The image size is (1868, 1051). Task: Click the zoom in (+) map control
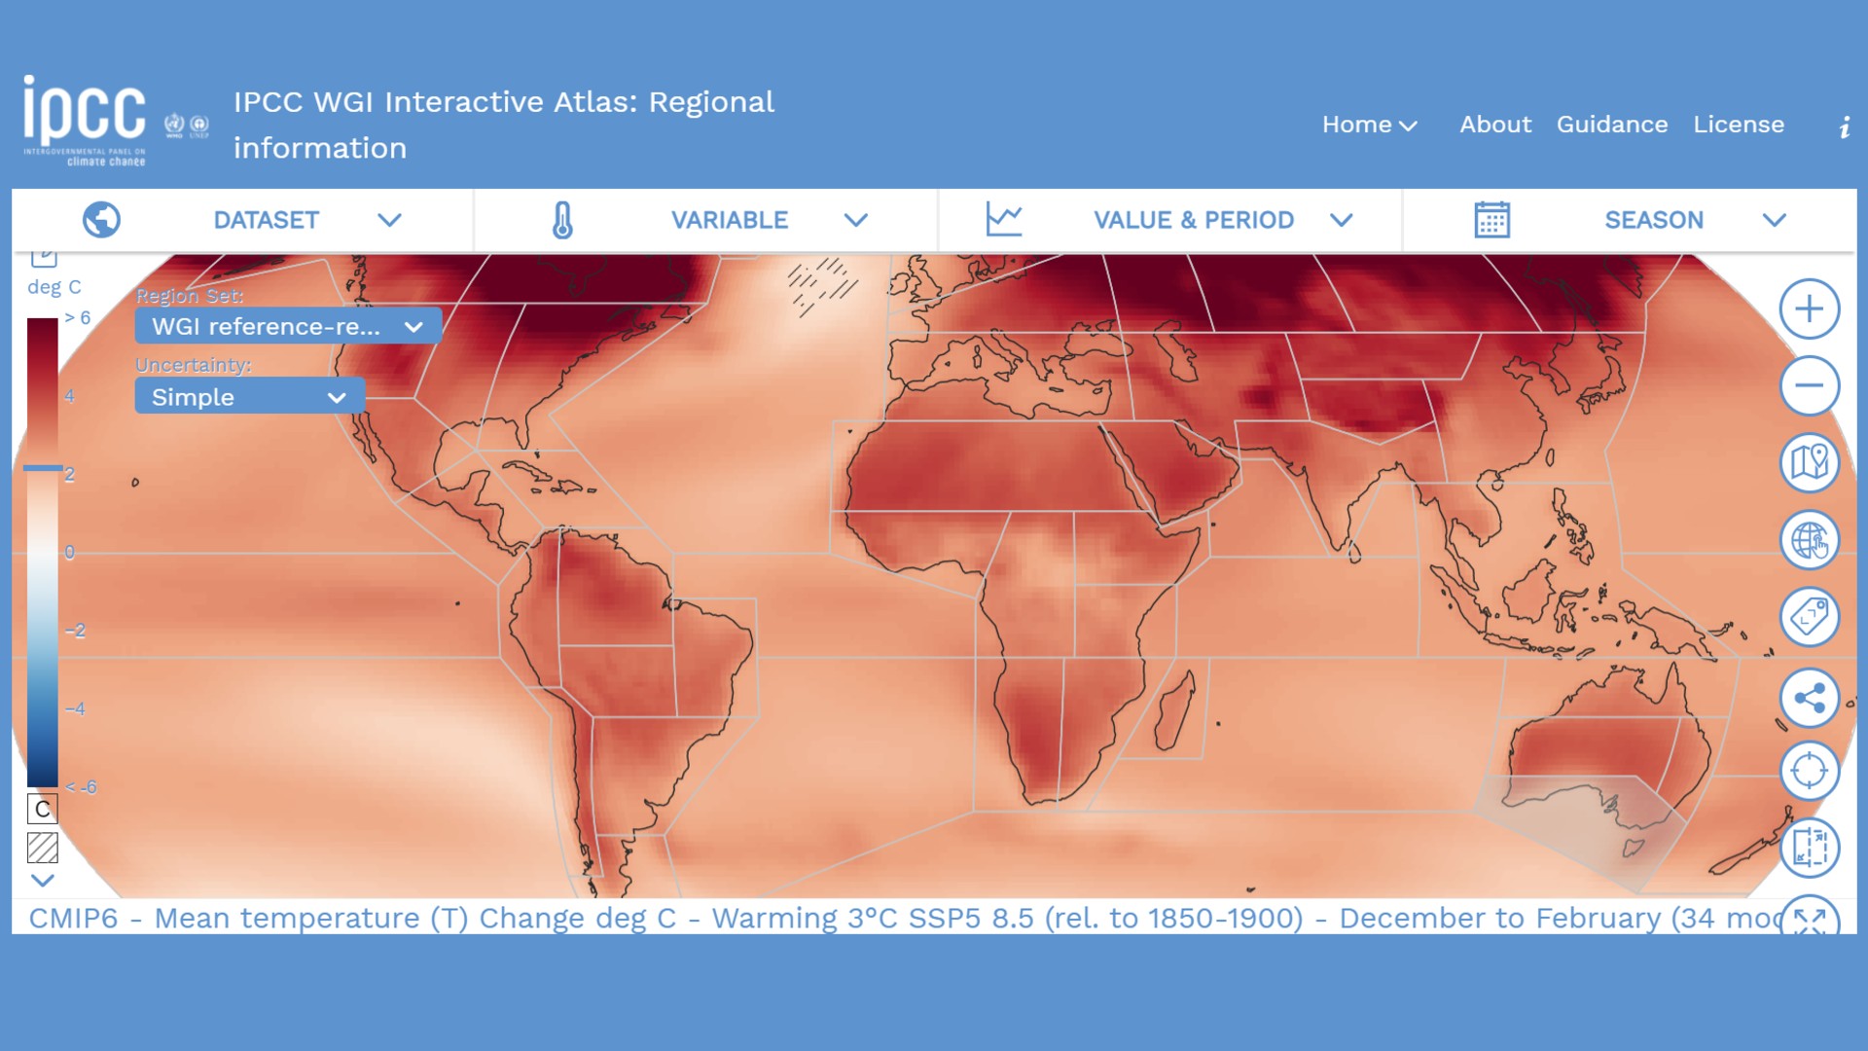click(1811, 308)
